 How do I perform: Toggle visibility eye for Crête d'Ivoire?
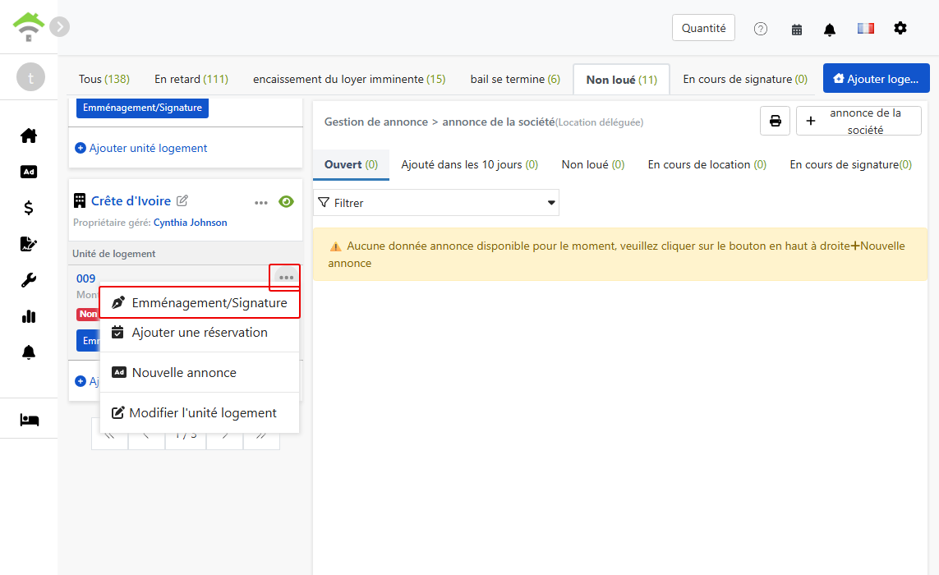point(286,202)
